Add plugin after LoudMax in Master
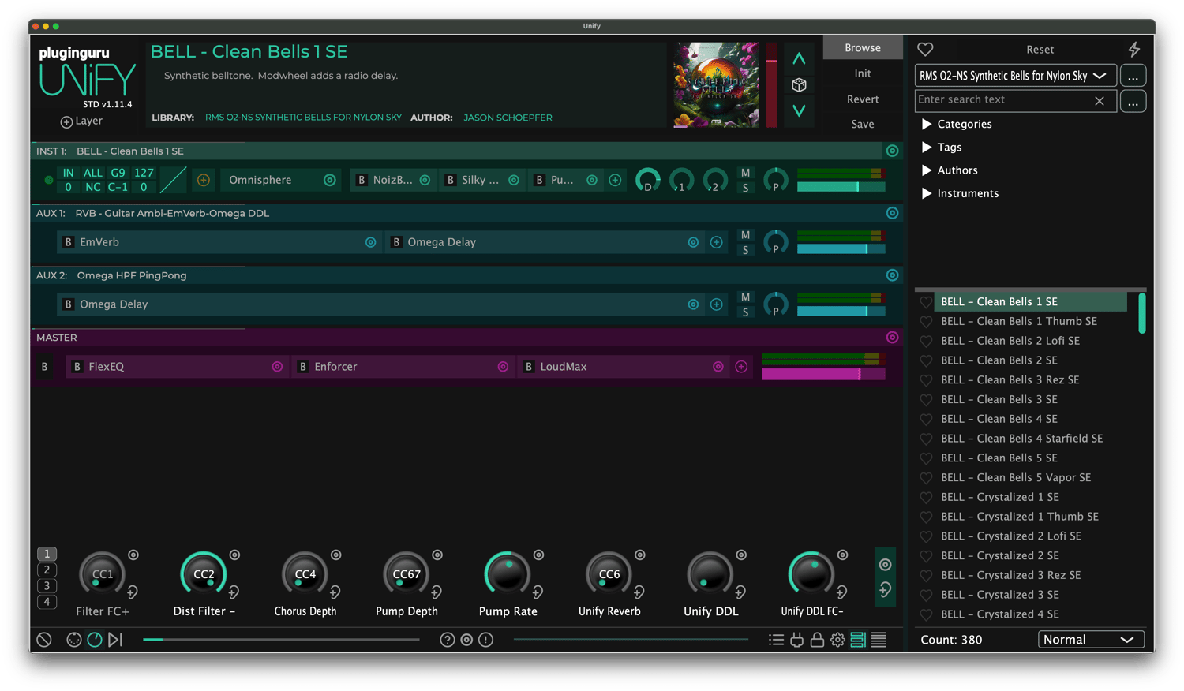Image resolution: width=1184 pixels, height=691 pixels. (x=741, y=367)
